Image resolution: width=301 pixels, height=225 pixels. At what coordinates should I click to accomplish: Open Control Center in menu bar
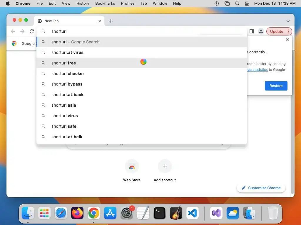coord(247,3)
